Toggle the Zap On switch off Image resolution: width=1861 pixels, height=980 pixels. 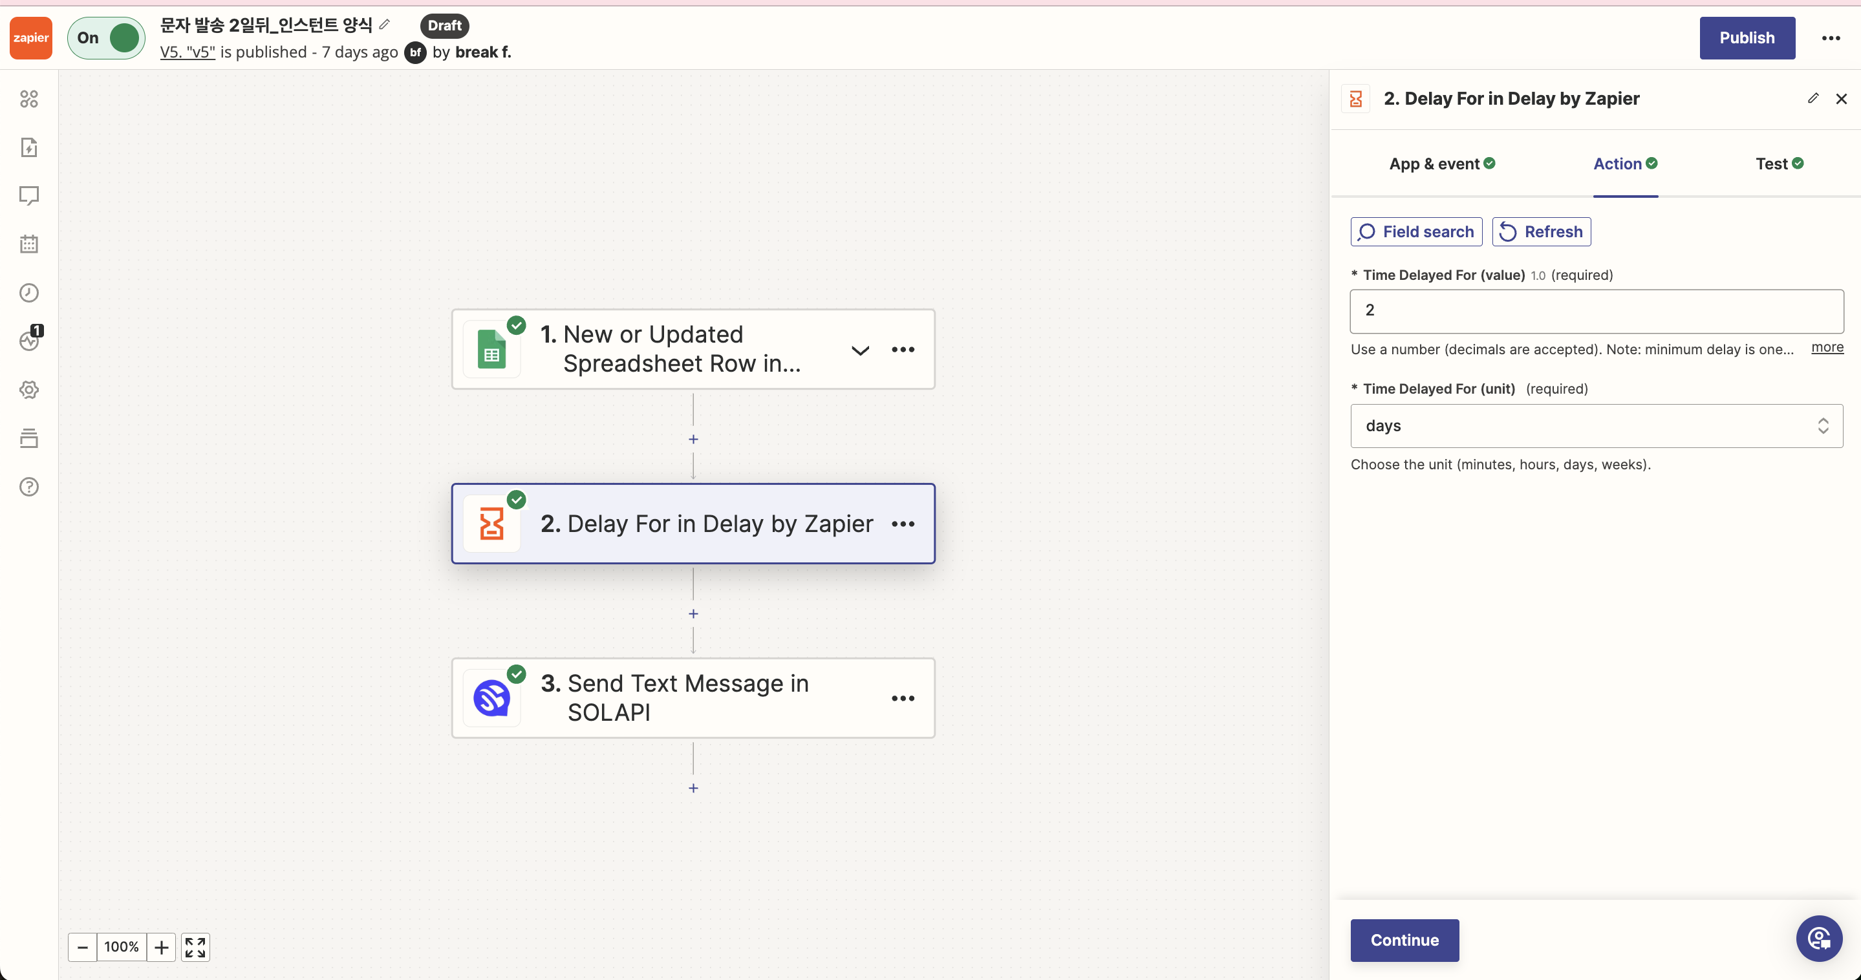tap(106, 37)
